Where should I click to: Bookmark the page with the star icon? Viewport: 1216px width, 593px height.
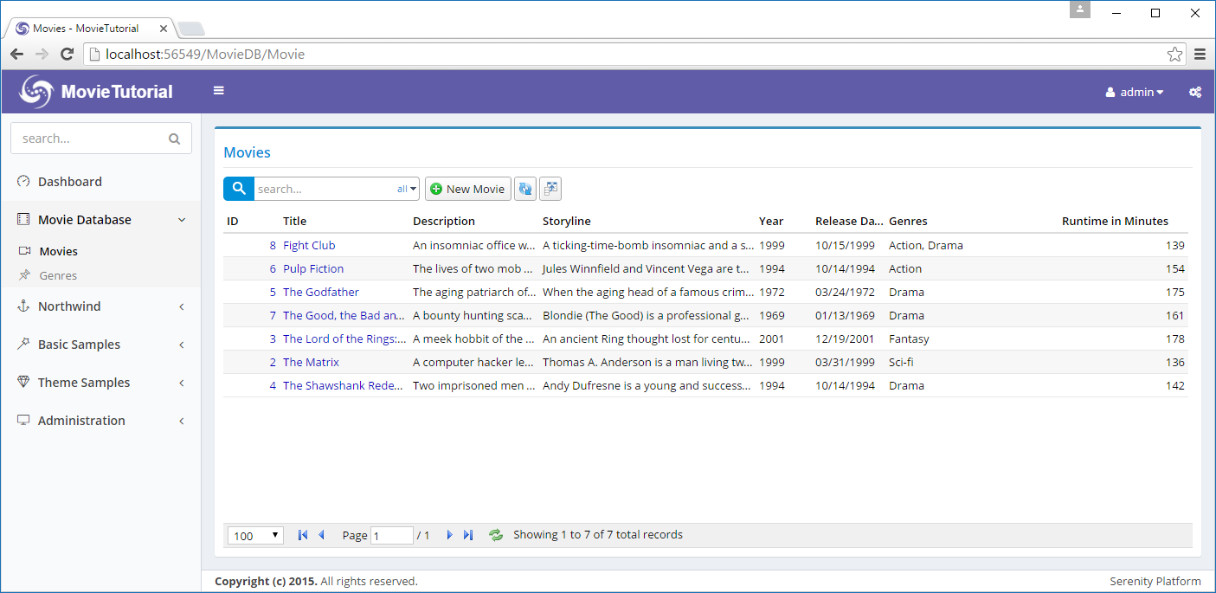[x=1174, y=55]
